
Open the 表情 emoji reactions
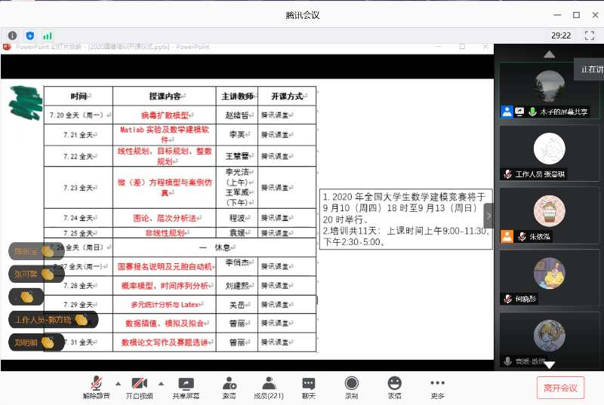[394, 388]
